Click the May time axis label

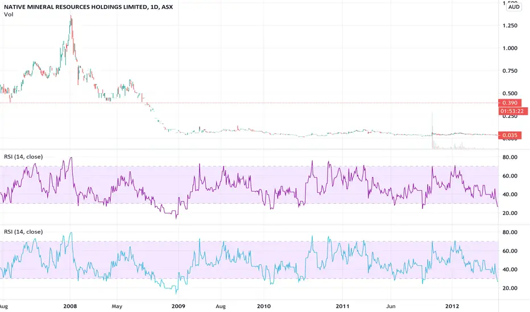(117, 306)
